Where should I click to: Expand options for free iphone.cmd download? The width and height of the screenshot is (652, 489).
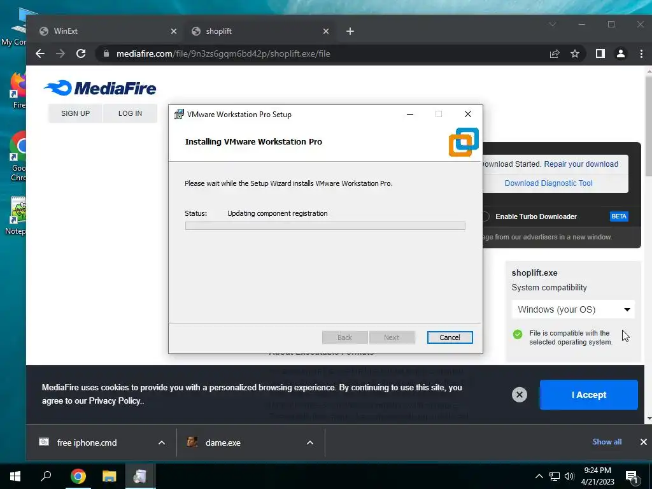tap(162, 443)
